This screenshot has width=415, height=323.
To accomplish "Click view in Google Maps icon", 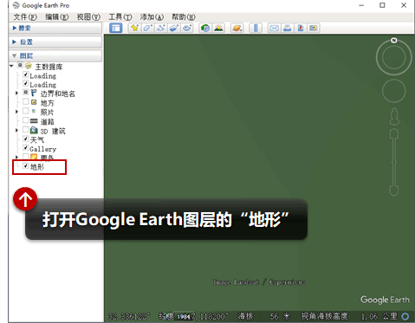I will pyautogui.click(x=314, y=28).
